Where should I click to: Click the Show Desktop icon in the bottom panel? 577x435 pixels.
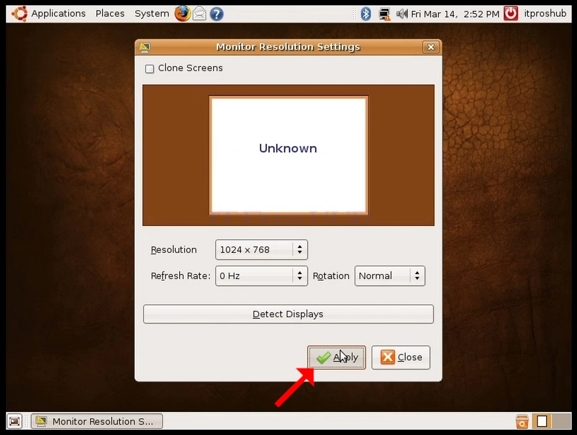click(15, 421)
